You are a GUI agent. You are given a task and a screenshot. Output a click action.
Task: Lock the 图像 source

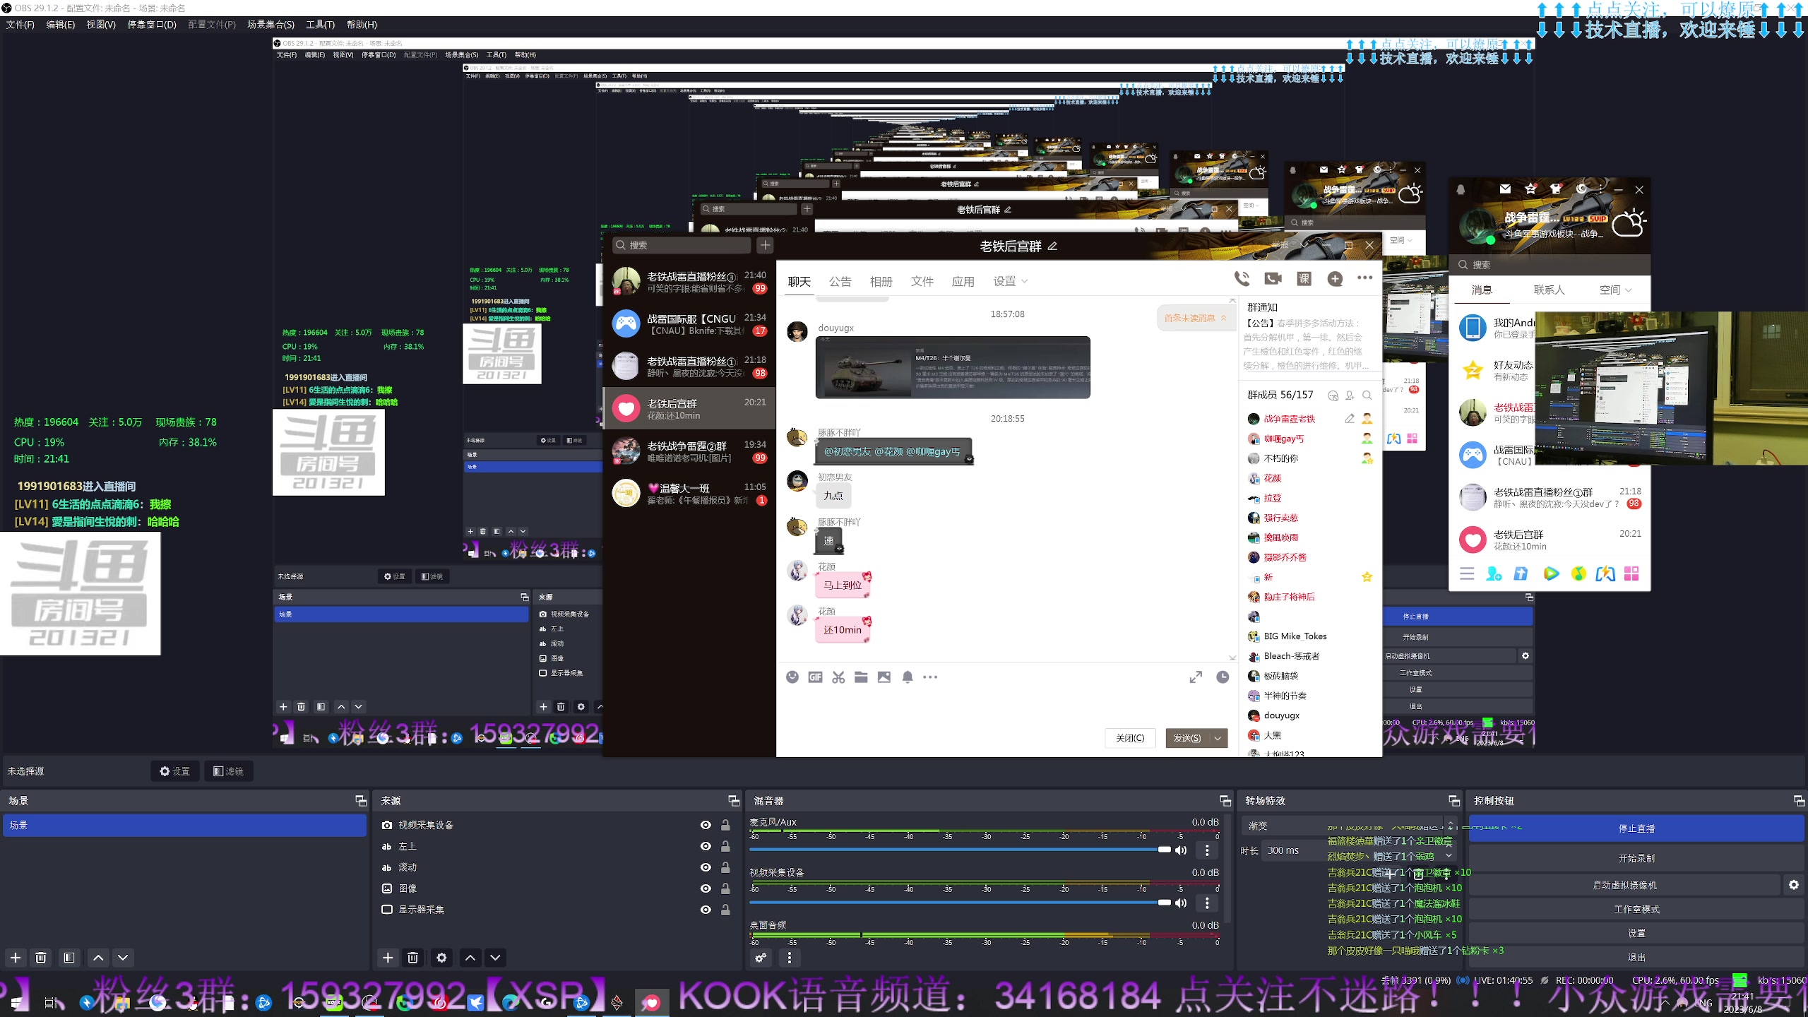point(725,888)
